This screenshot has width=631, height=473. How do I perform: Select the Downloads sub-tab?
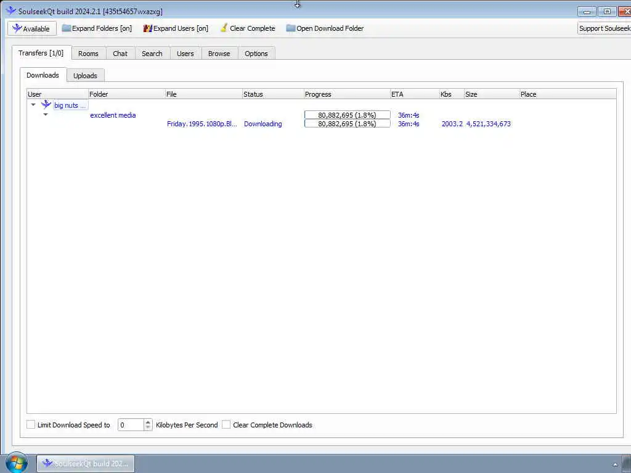pos(43,75)
